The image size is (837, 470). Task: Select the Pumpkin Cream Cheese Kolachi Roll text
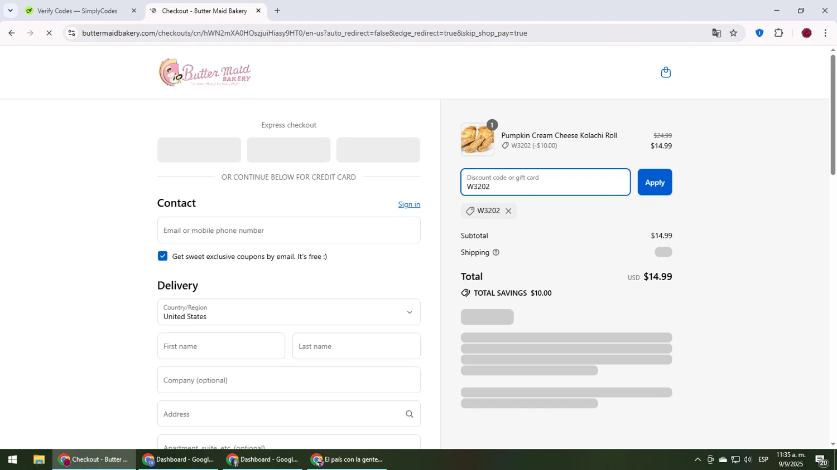[559, 135]
